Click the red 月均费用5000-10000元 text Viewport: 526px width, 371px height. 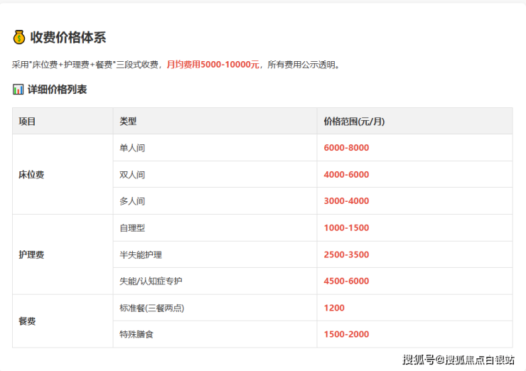point(213,65)
